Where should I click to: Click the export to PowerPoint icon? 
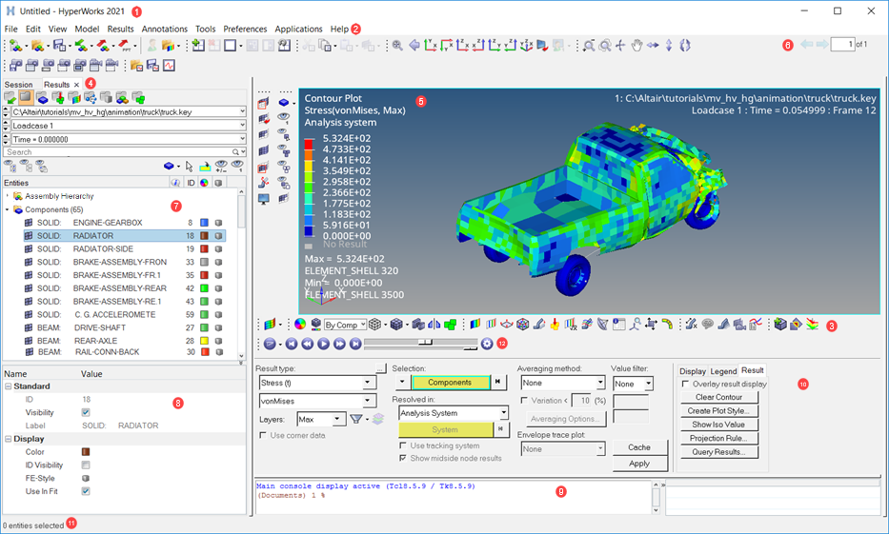point(122,46)
